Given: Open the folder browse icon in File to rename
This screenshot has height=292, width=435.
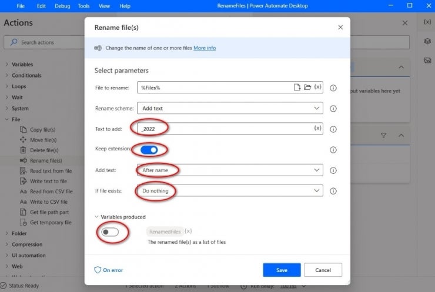Looking at the screenshot, I should (307, 88).
